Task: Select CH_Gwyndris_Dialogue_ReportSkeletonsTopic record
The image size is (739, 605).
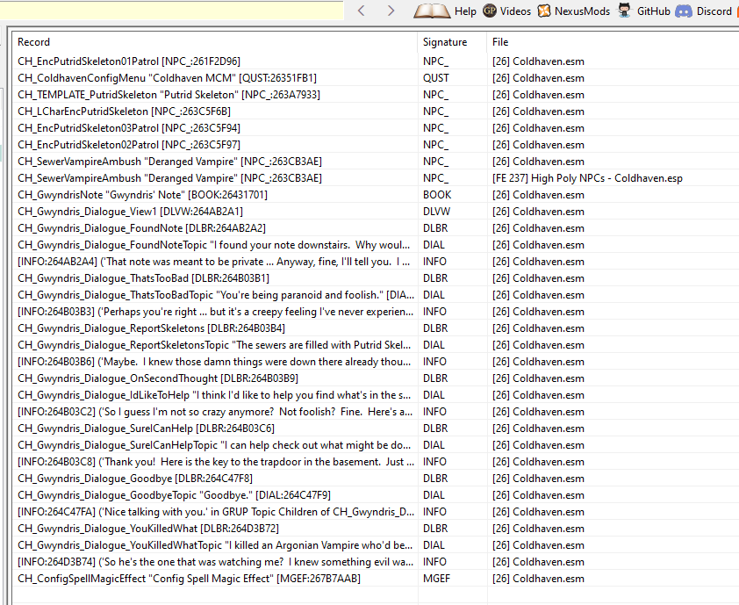Action: pos(214,345)
